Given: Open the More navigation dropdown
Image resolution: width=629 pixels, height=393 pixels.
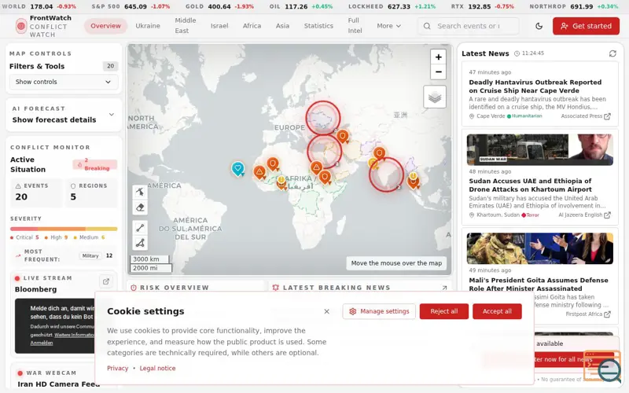Looking at the screenshot, I should pos(388,26).
